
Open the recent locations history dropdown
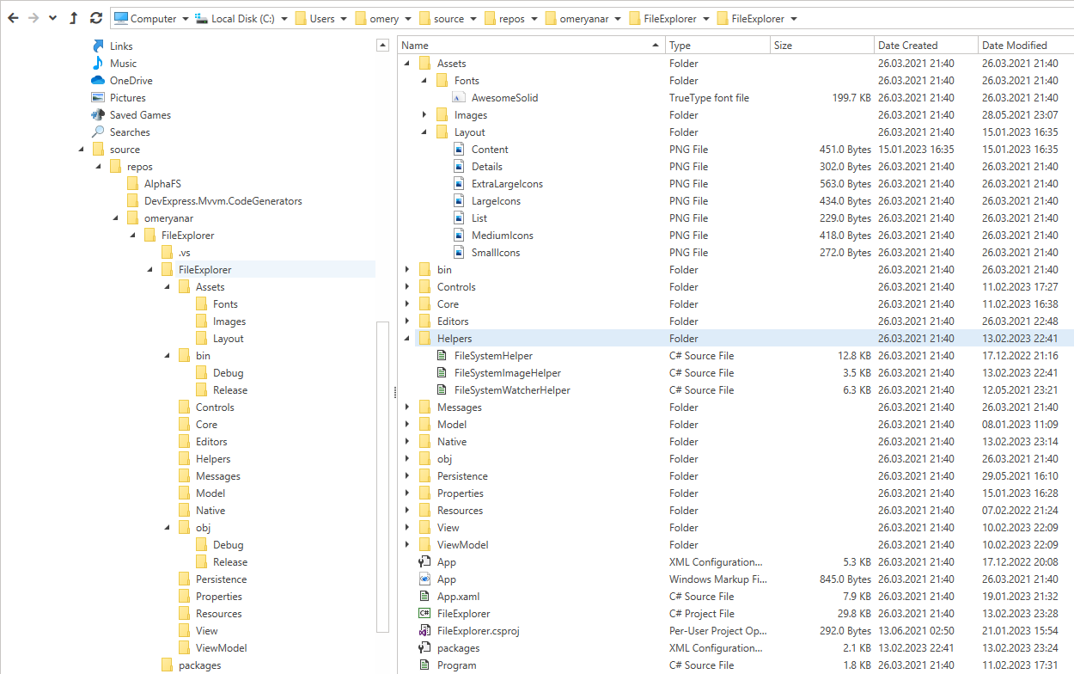(x=53, y=18)
